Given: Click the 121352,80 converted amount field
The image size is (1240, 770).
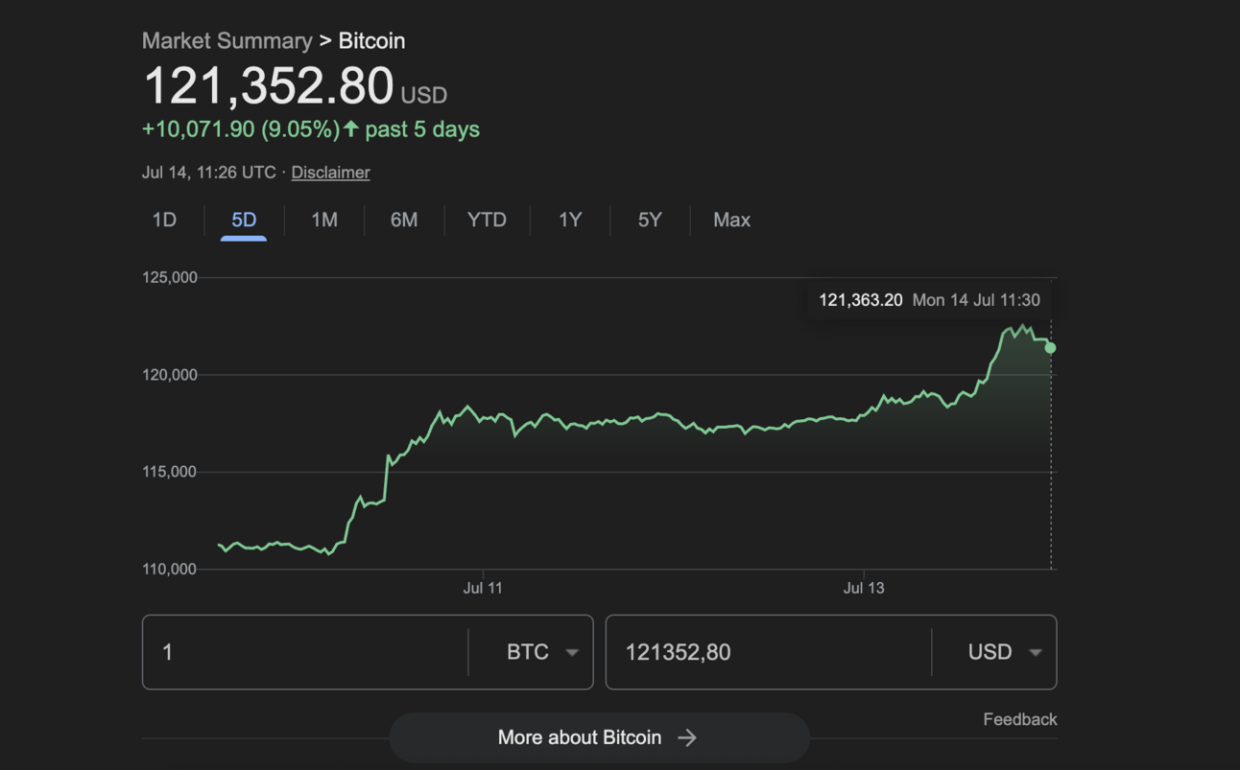Looking at the screenshot, I should pos(769,652).
